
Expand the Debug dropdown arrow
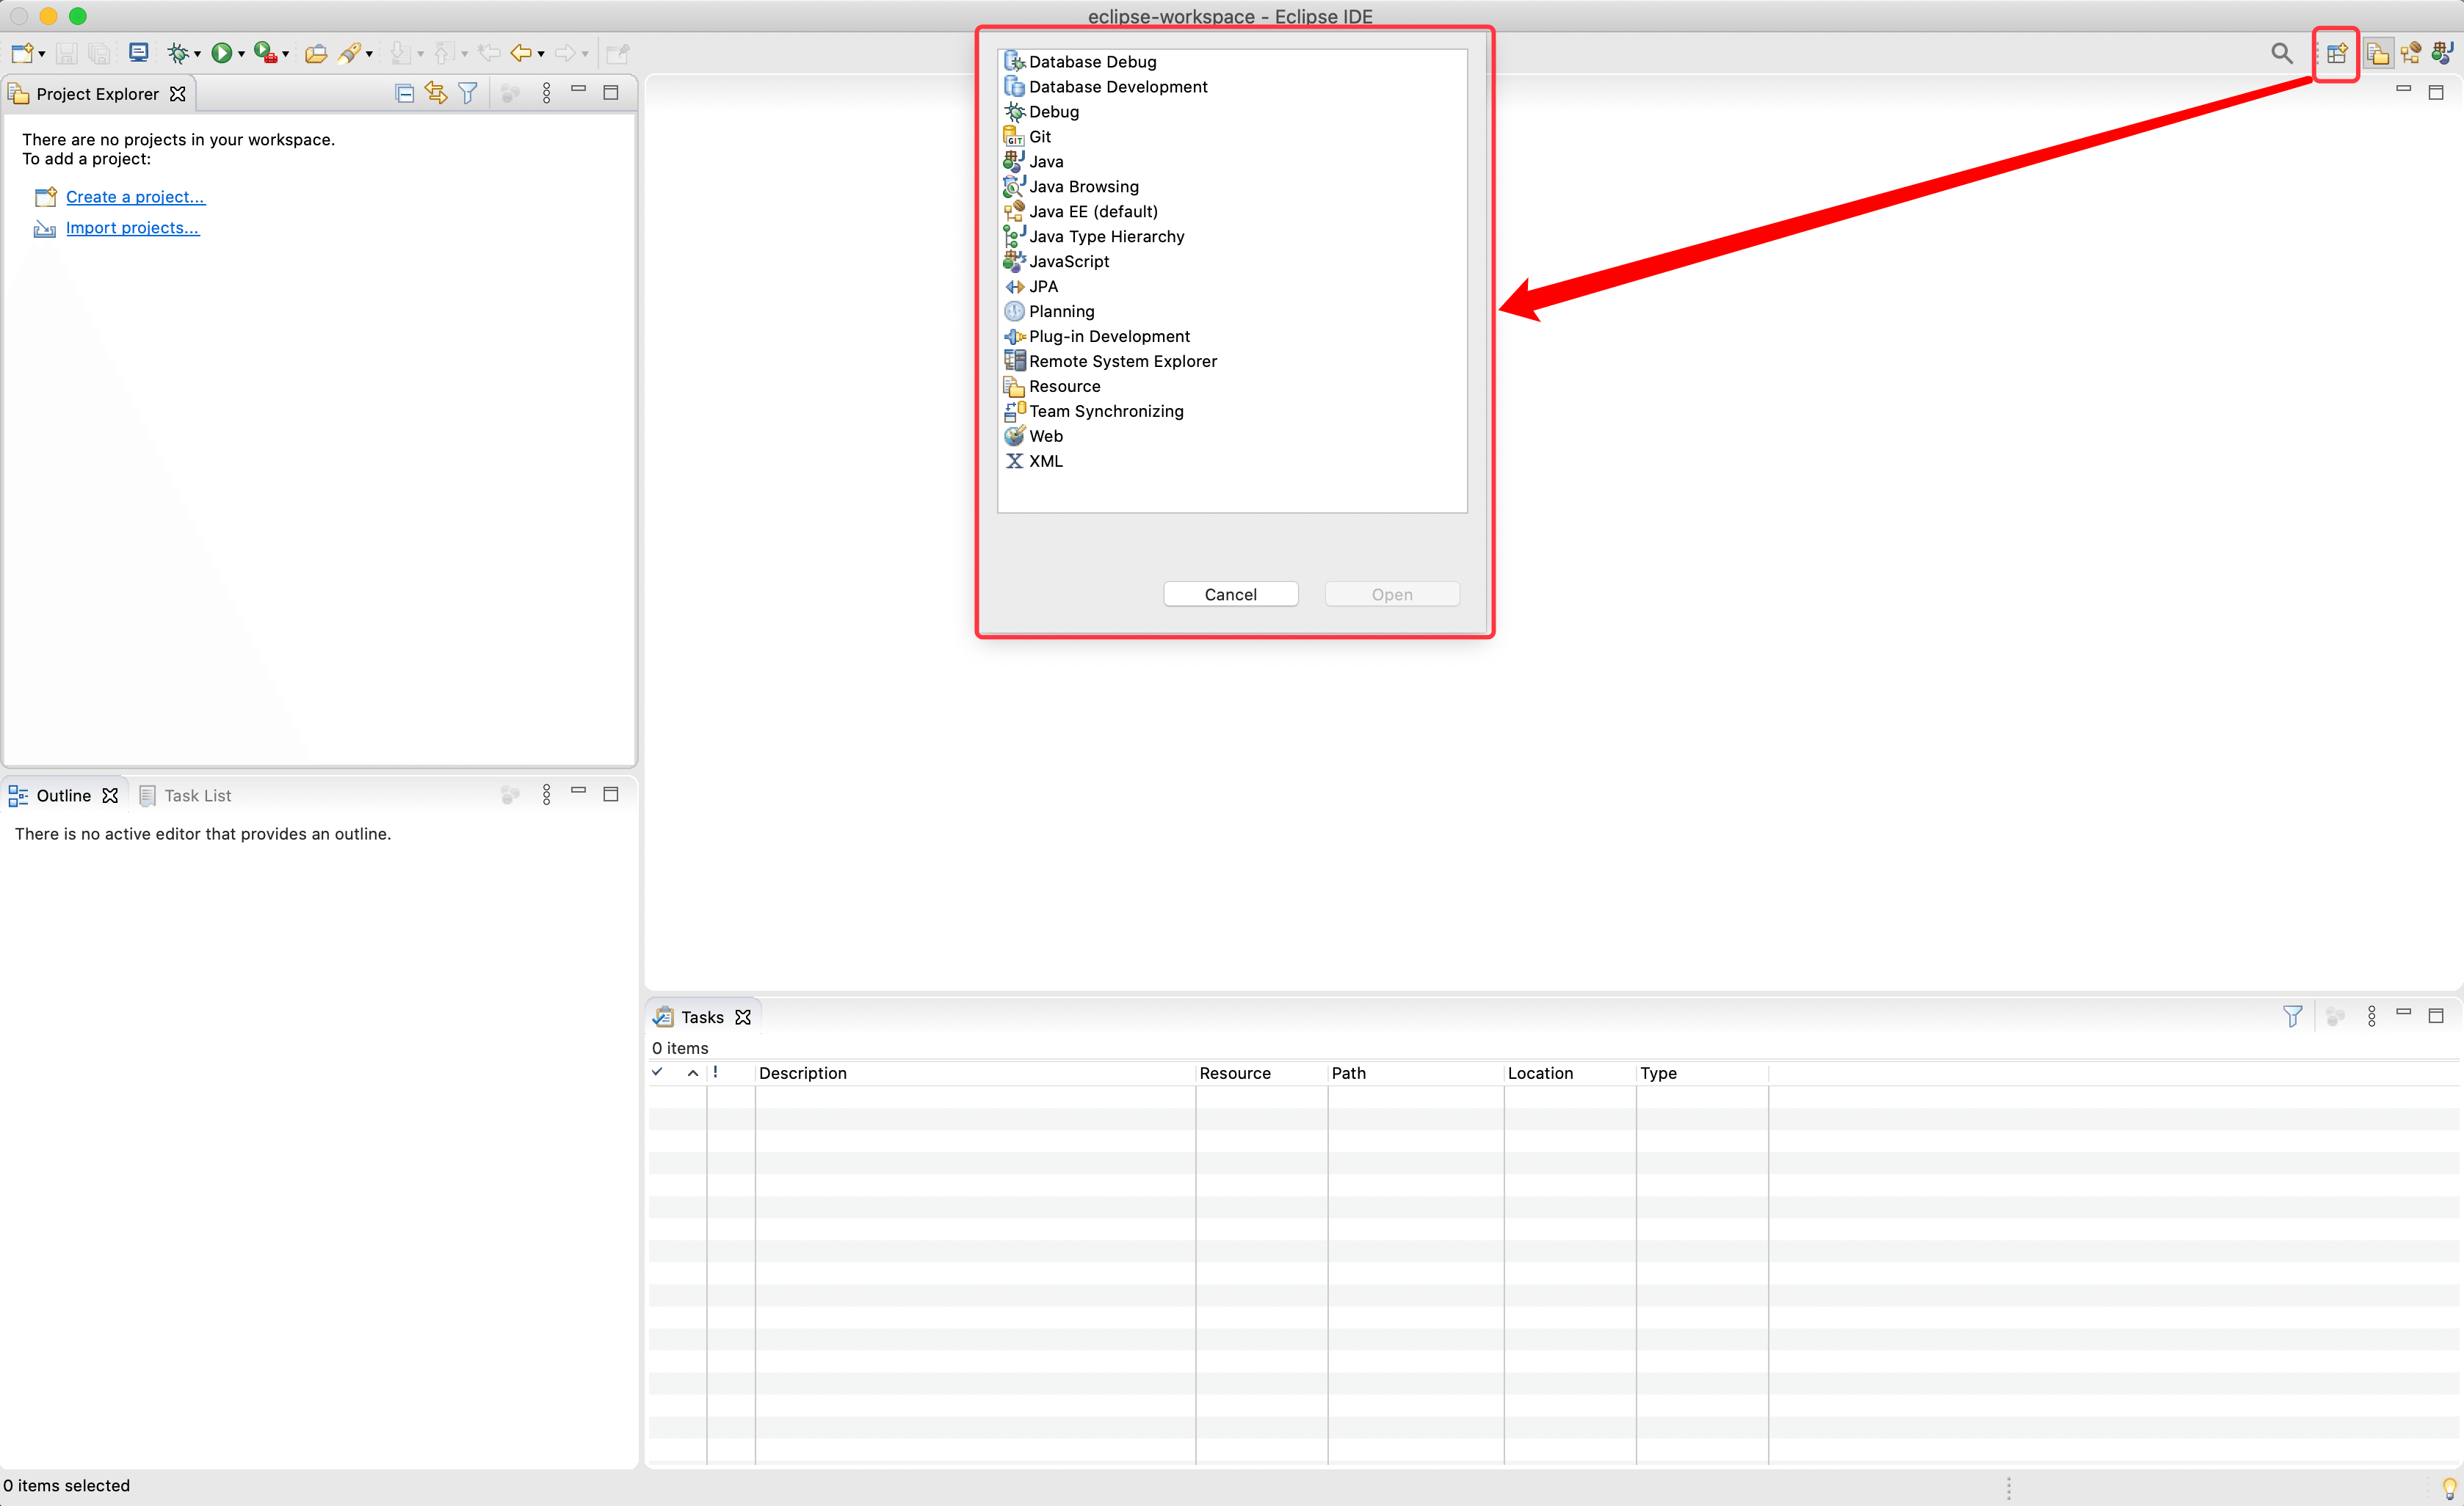pos(197,55)
